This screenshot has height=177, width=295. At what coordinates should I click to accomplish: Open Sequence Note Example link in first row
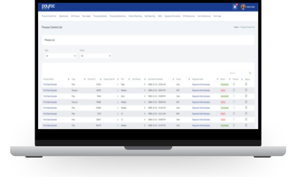click(201, 84)
